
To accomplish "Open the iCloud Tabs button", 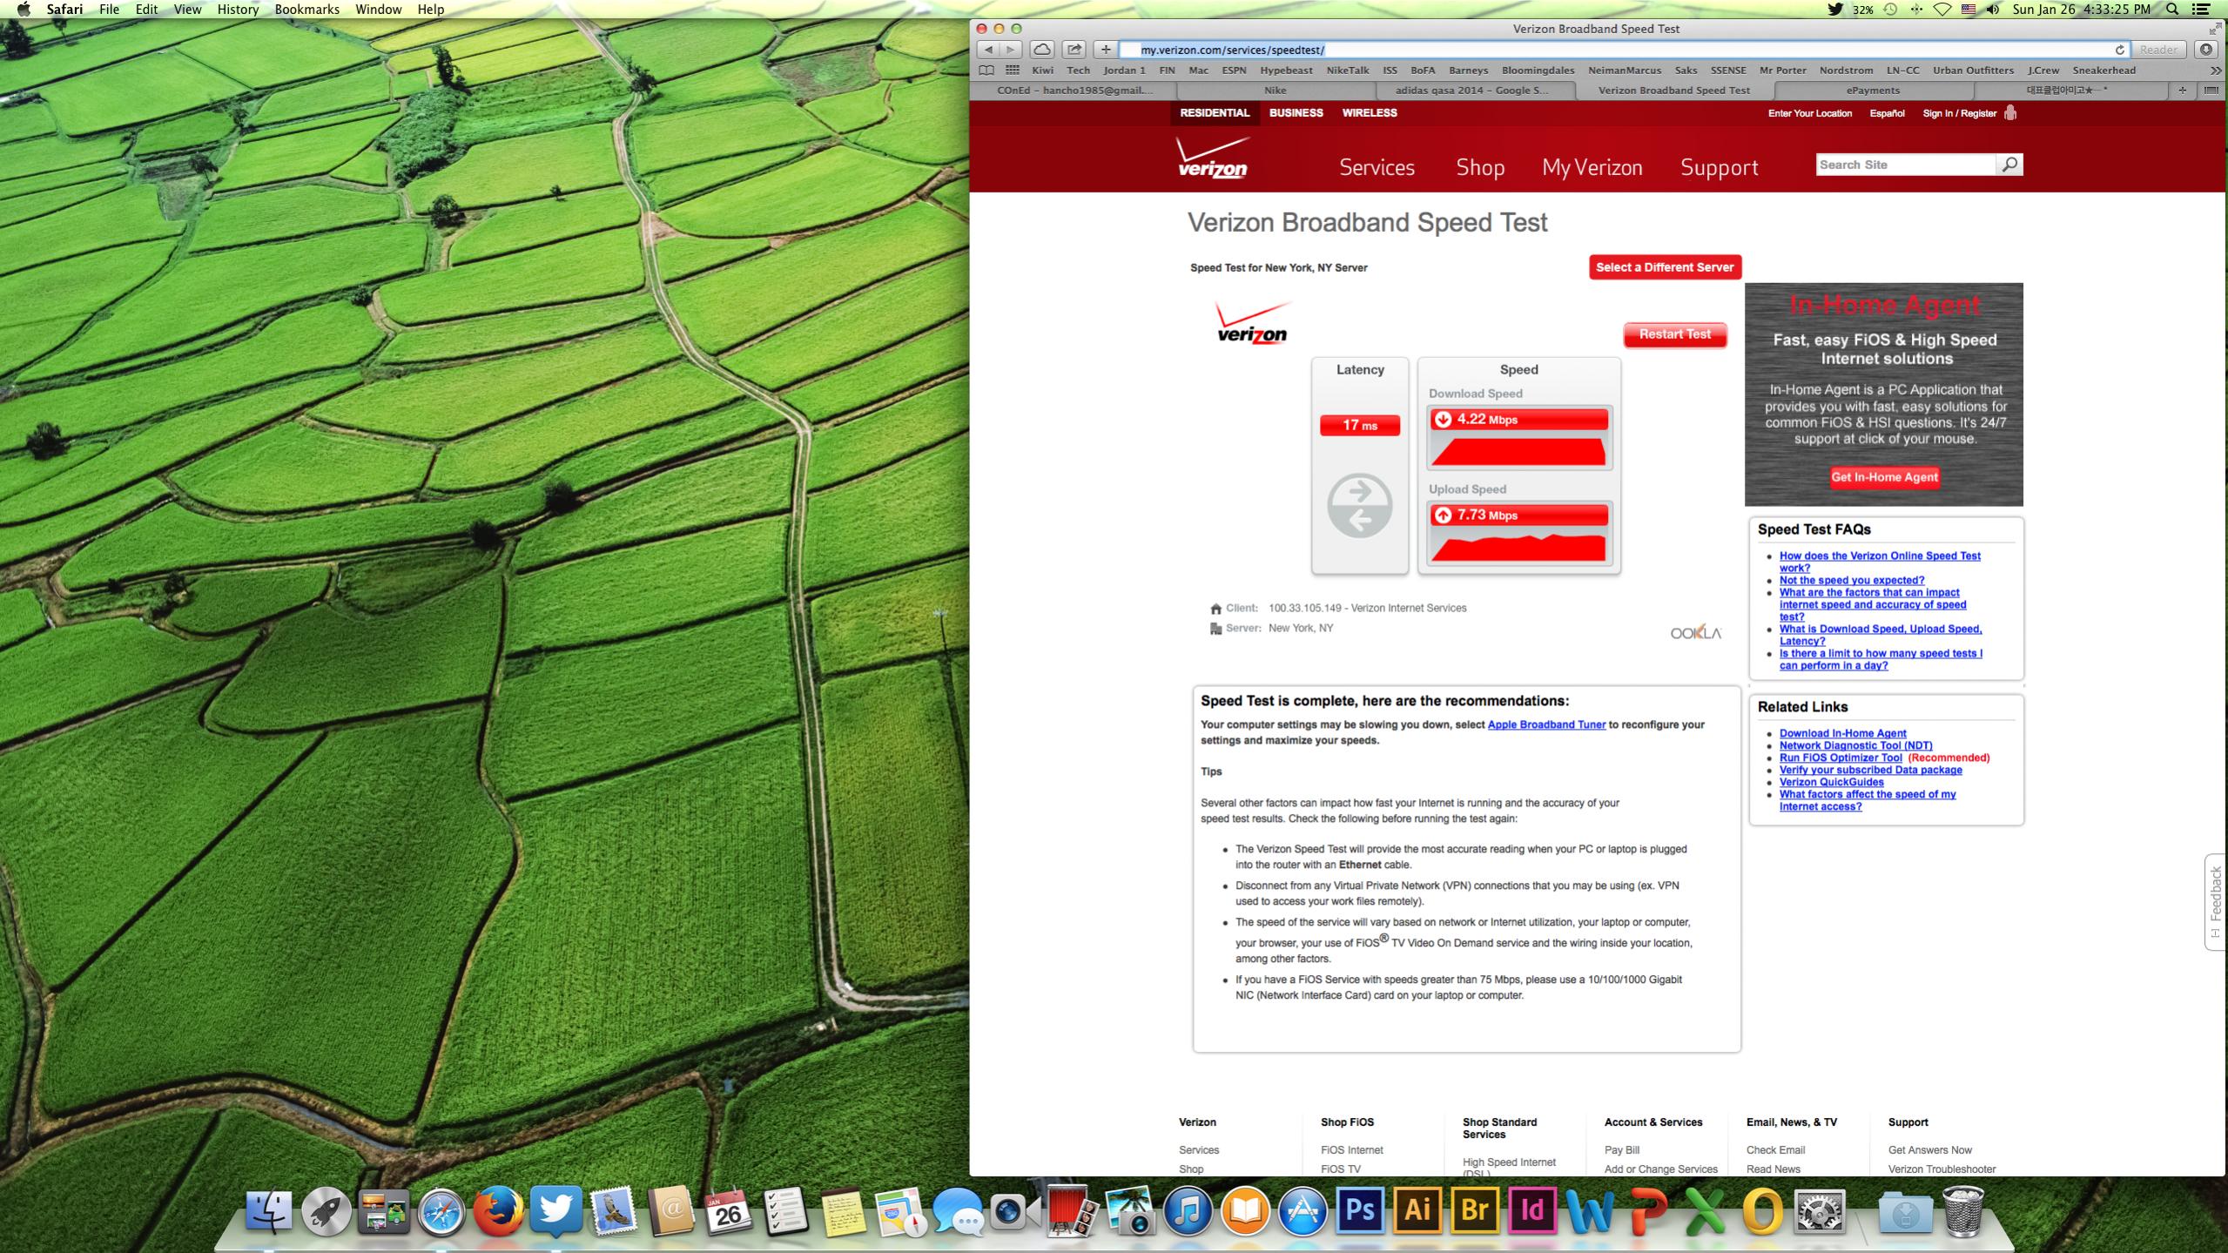I will (1041, 50).
